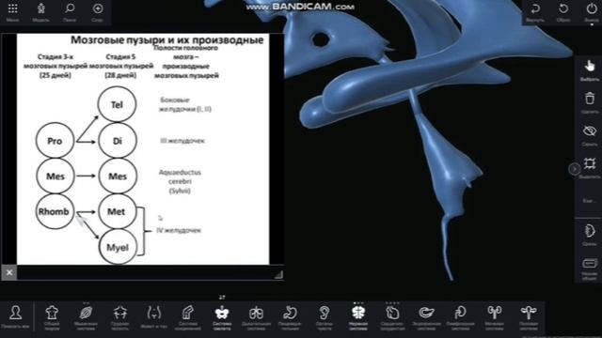
Task: Click the 'Pro' circle in diagram
Action: point(55,141)
